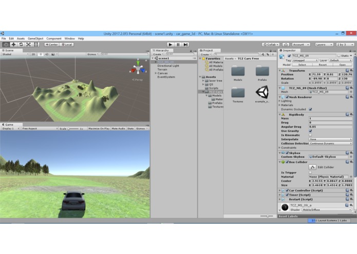Viewport: 357px width, 254px height.
Task: Click the Pause button
Action: 178,45
